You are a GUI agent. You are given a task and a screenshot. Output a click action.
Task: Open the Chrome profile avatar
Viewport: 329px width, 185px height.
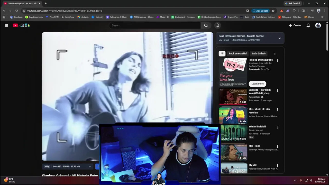[318, 11]
